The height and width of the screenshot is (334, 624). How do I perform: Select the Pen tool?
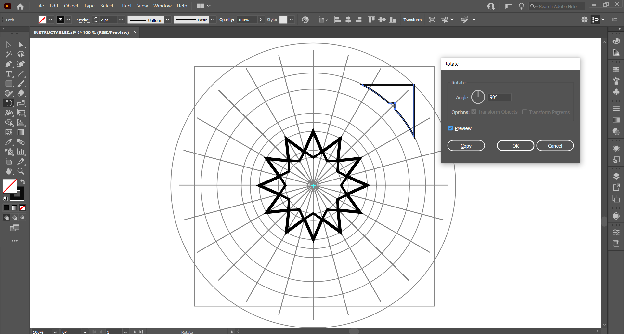point(8,64)
